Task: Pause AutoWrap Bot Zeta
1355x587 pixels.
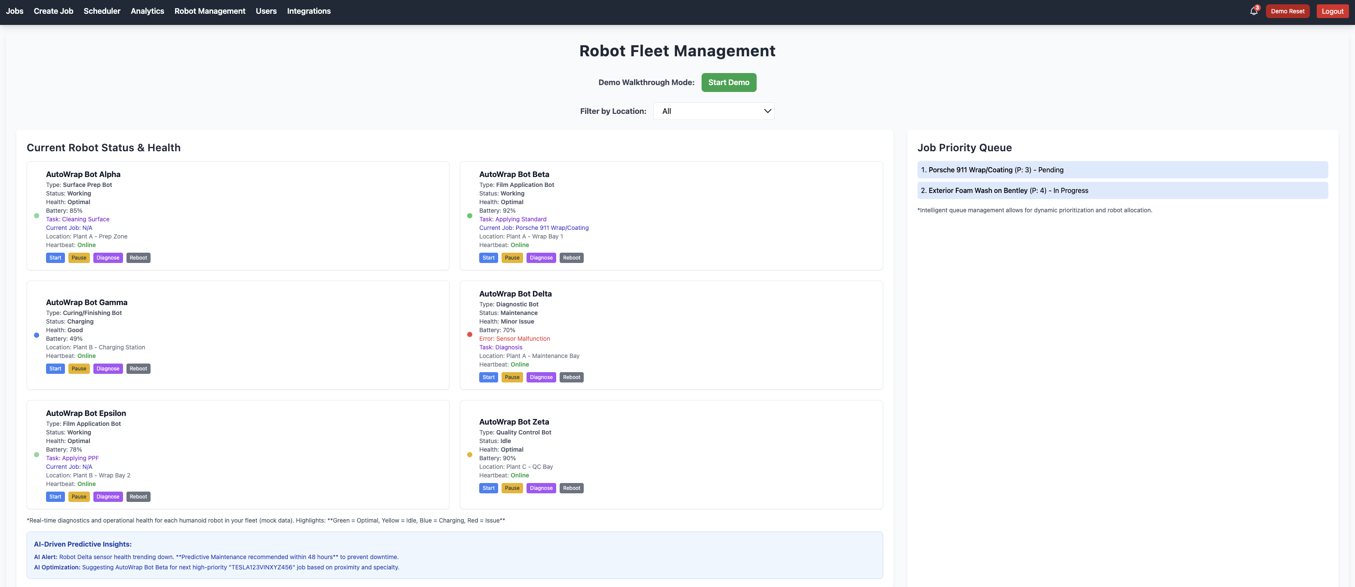Action: click(x=512, y=488)
